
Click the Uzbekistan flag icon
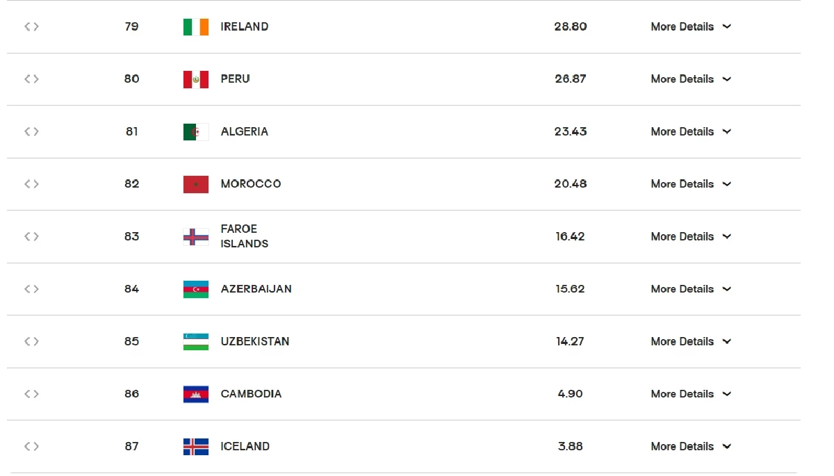point(196,342)
